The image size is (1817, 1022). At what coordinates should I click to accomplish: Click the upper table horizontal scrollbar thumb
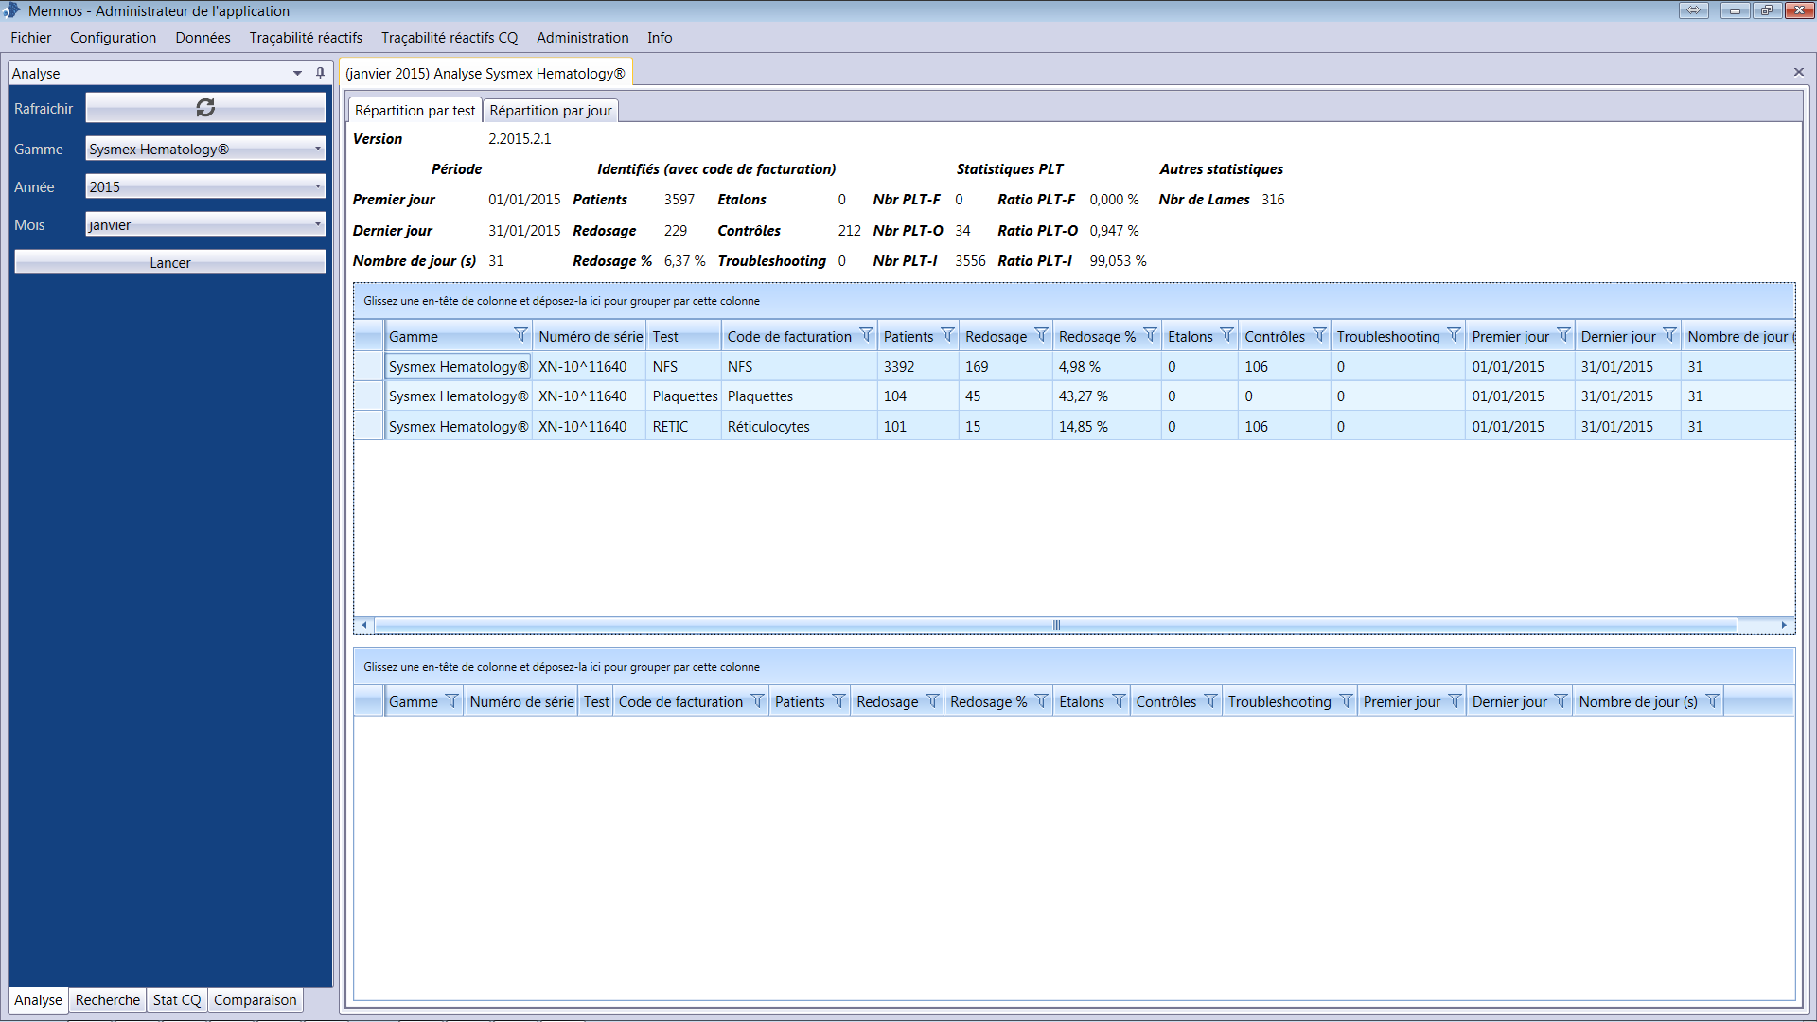click(1056, 625)
